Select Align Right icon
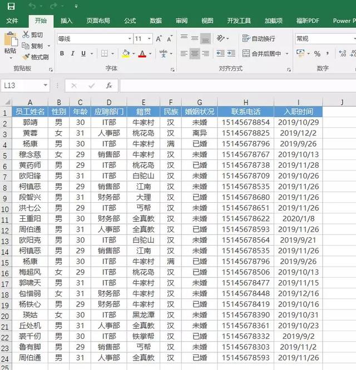 [205, 53]
